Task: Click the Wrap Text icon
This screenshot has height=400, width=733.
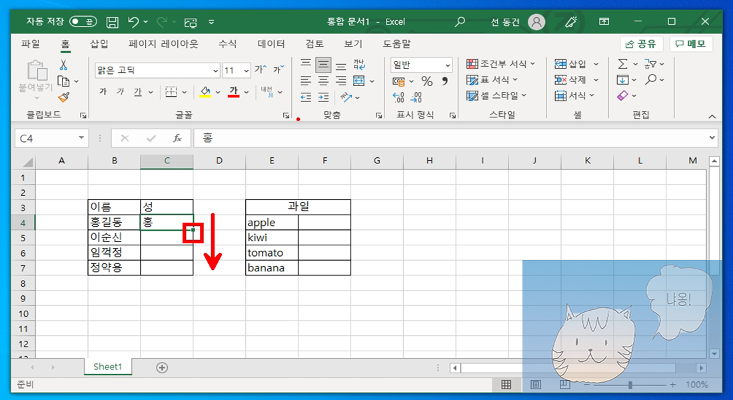Action: (359, 65)
